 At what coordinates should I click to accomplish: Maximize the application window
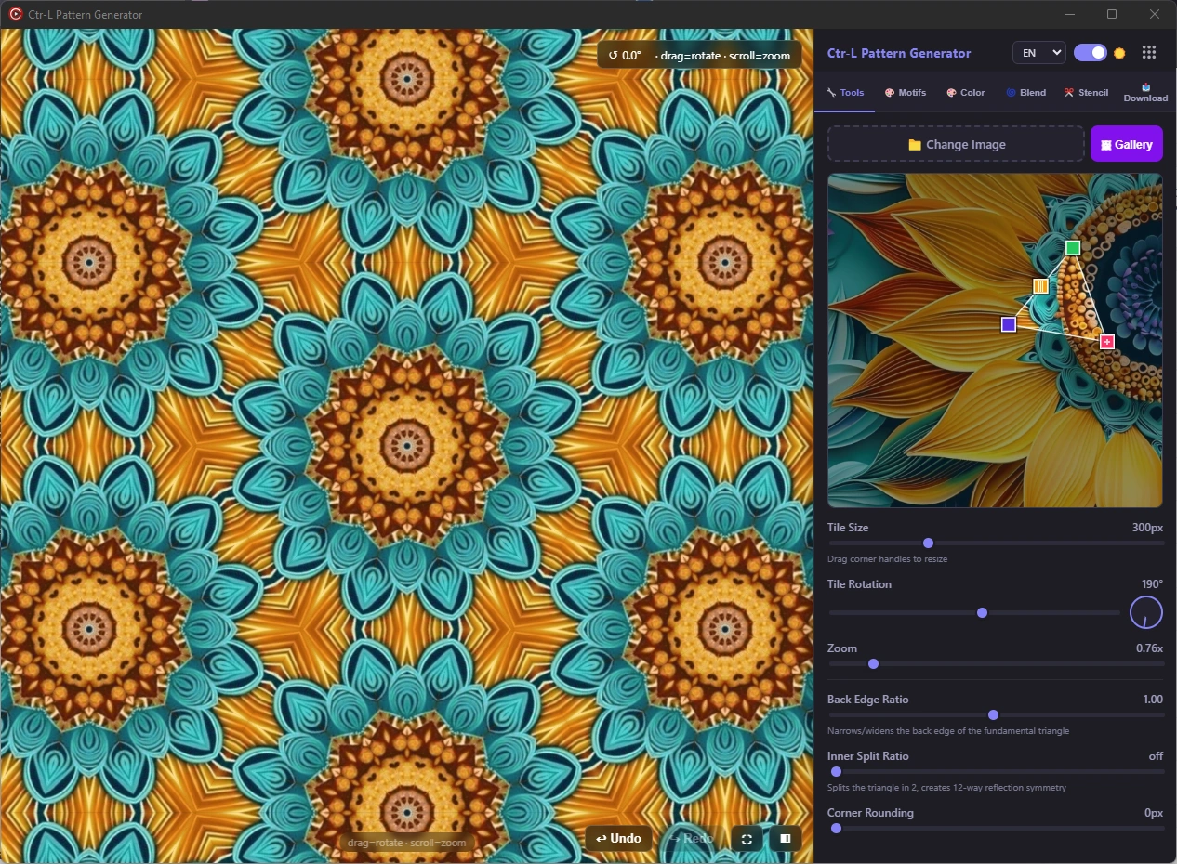(x=1112, y=14)
